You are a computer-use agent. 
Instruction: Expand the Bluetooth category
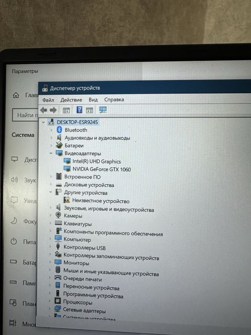[x=51, y=130]
